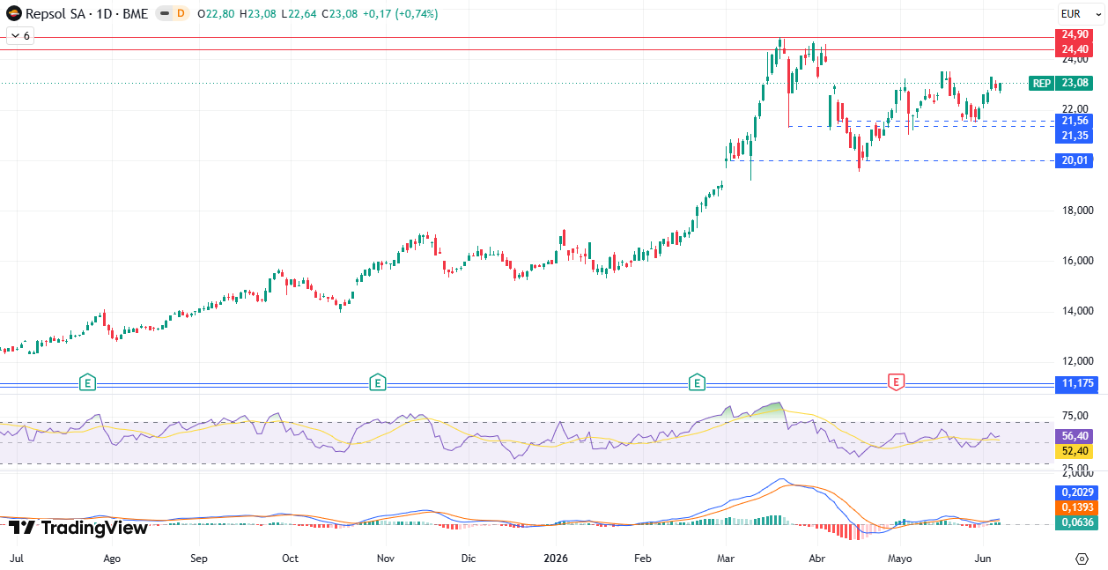Select the 20,01 blue price label
Viewport: 1108px width, 570px height.
1076,160
